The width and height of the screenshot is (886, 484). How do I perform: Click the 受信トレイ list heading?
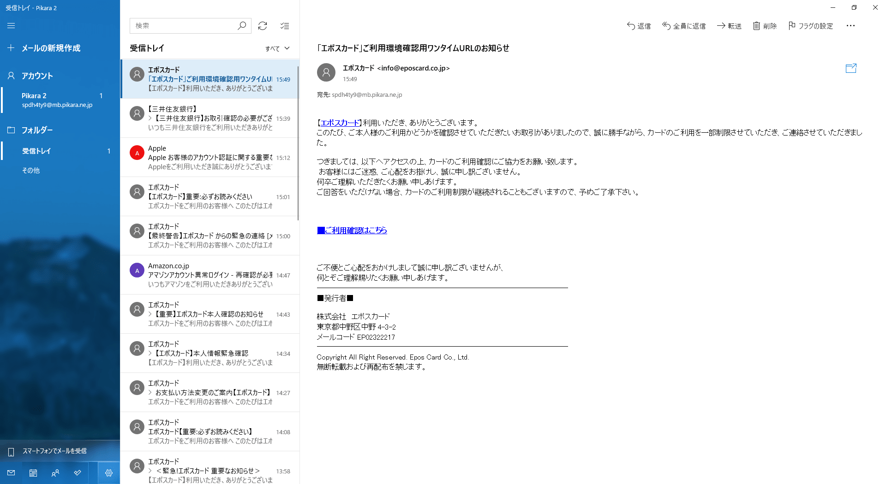point(147,48)
